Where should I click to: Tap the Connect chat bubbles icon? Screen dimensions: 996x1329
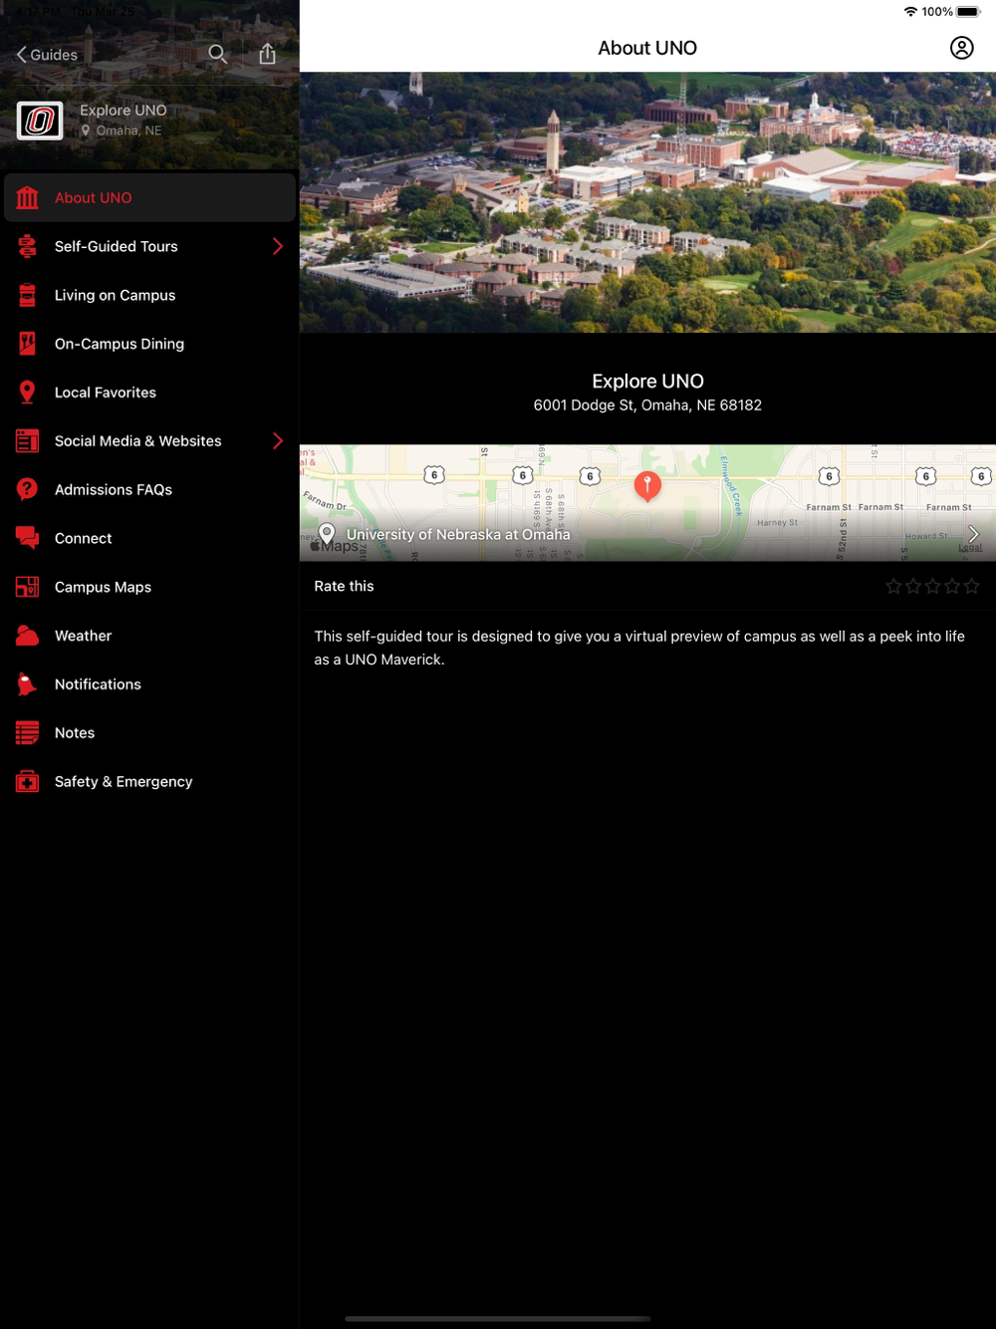pos(28,538)
